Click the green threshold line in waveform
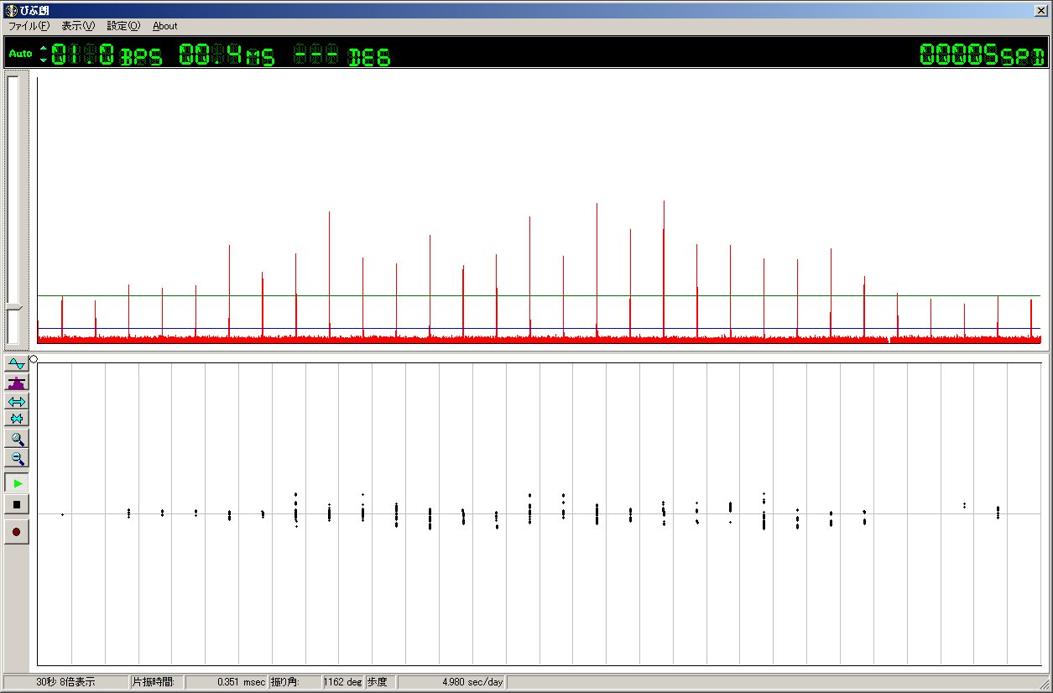The width and height of the screenshot is (1053, 693). tap(539, 295)
